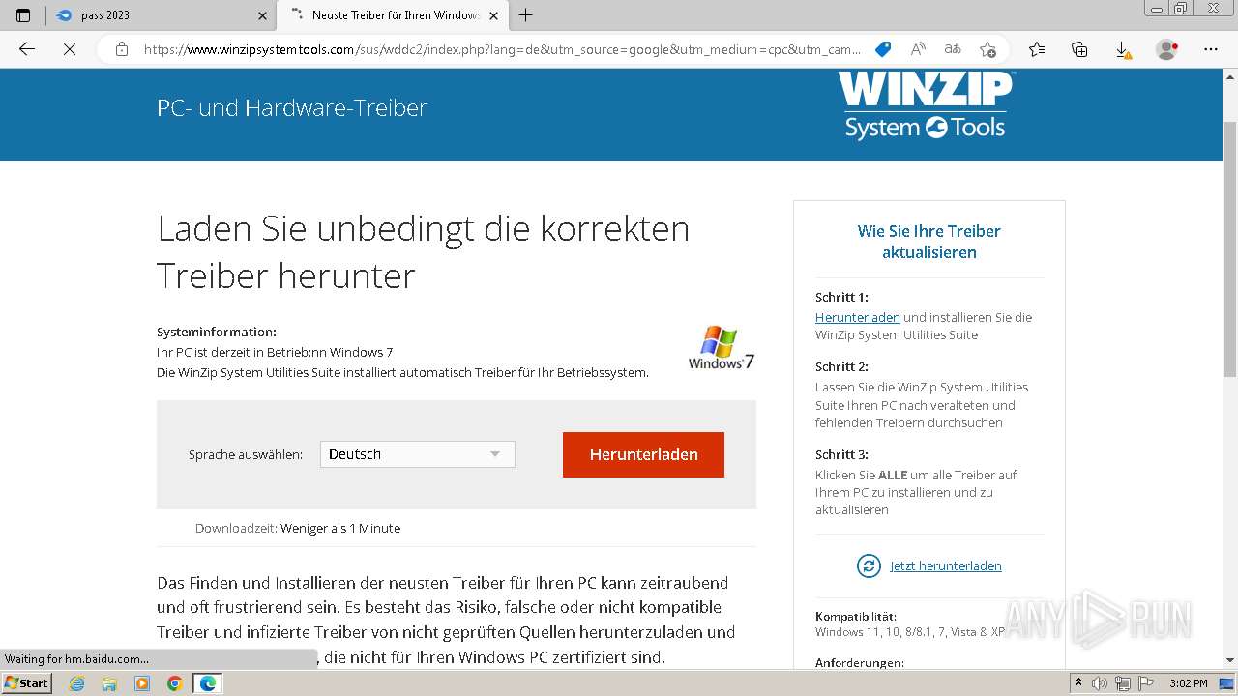The height and width of the screenshot is (696, 1238).
Task: Open the tab actions menu icon
Action: tap(23, 15)
